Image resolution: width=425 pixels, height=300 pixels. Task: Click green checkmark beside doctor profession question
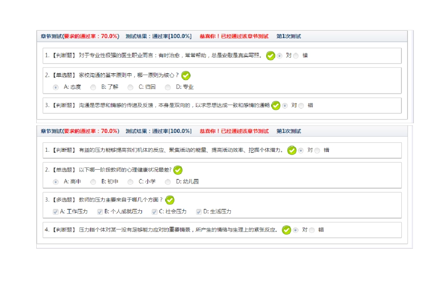coord(270,56)
